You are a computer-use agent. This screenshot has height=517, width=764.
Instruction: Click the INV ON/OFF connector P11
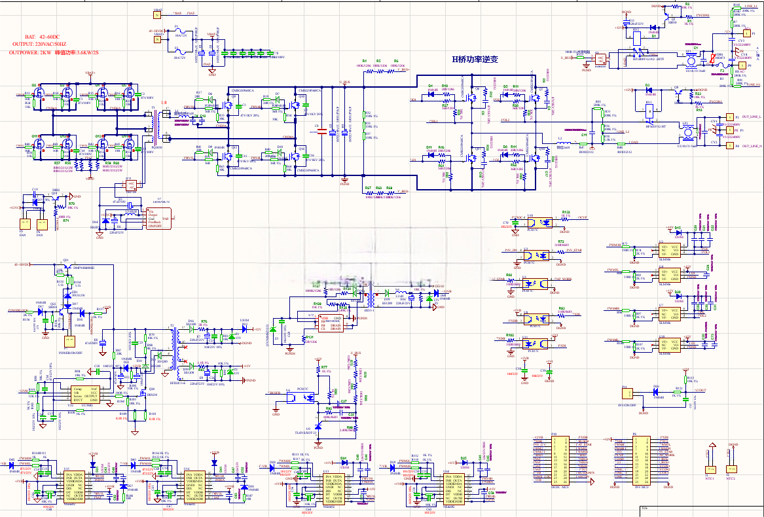point(627,393)
